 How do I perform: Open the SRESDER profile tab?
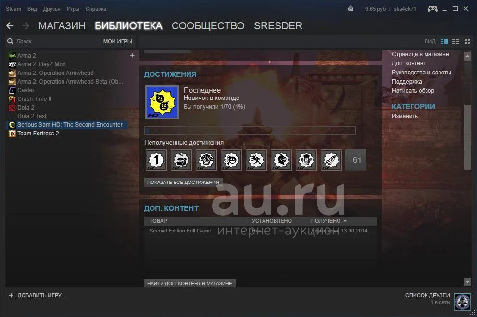click(x=278, y=26)
